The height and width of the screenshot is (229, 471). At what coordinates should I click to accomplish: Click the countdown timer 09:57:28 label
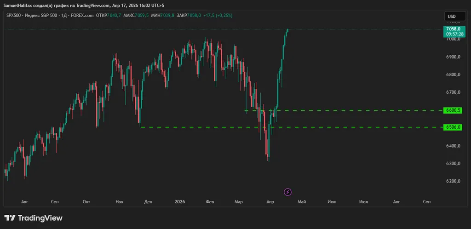coord(454,34)
